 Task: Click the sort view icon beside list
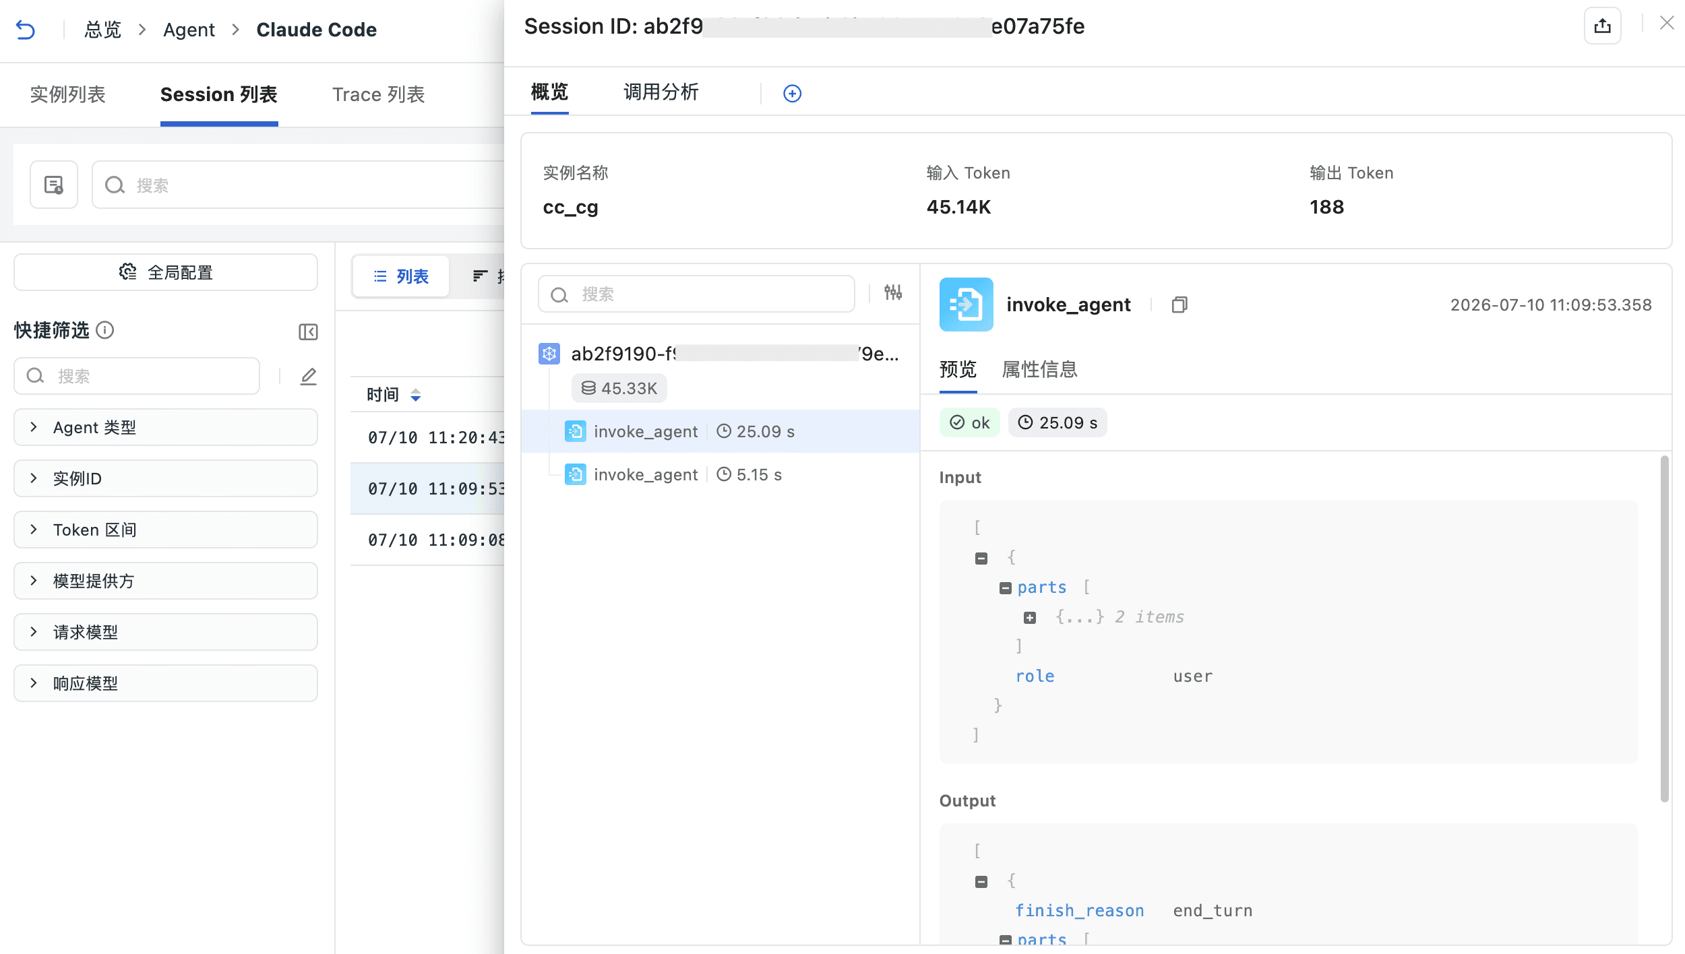(480, 276)
